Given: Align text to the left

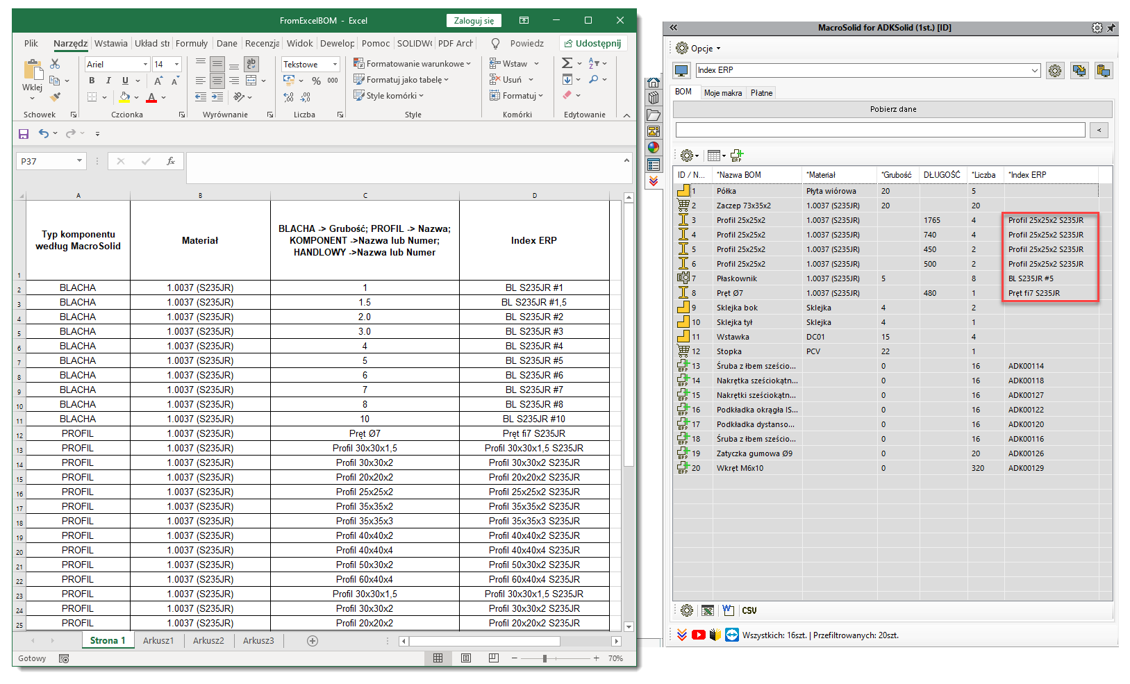Looking at the screenshot, I should (x=201, y=81).
